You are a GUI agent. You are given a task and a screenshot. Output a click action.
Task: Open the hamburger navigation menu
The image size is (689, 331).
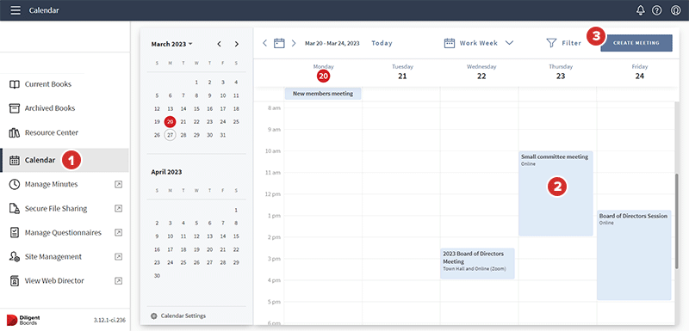coord(16,10)
